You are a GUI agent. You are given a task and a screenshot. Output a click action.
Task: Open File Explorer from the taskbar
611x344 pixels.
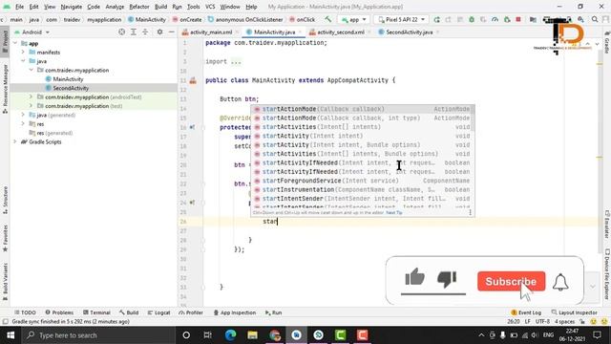(252, 335)
